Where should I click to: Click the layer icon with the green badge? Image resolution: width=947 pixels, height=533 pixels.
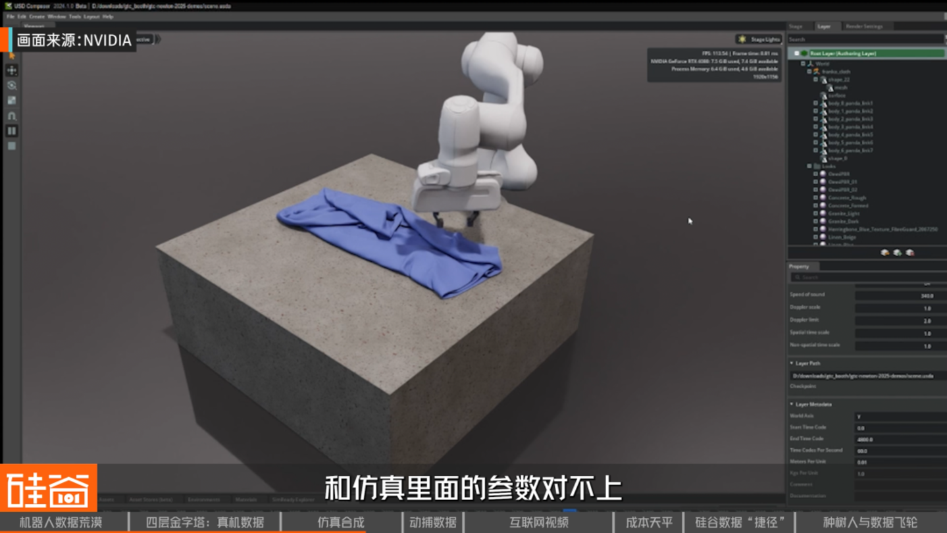coord(897,253)
